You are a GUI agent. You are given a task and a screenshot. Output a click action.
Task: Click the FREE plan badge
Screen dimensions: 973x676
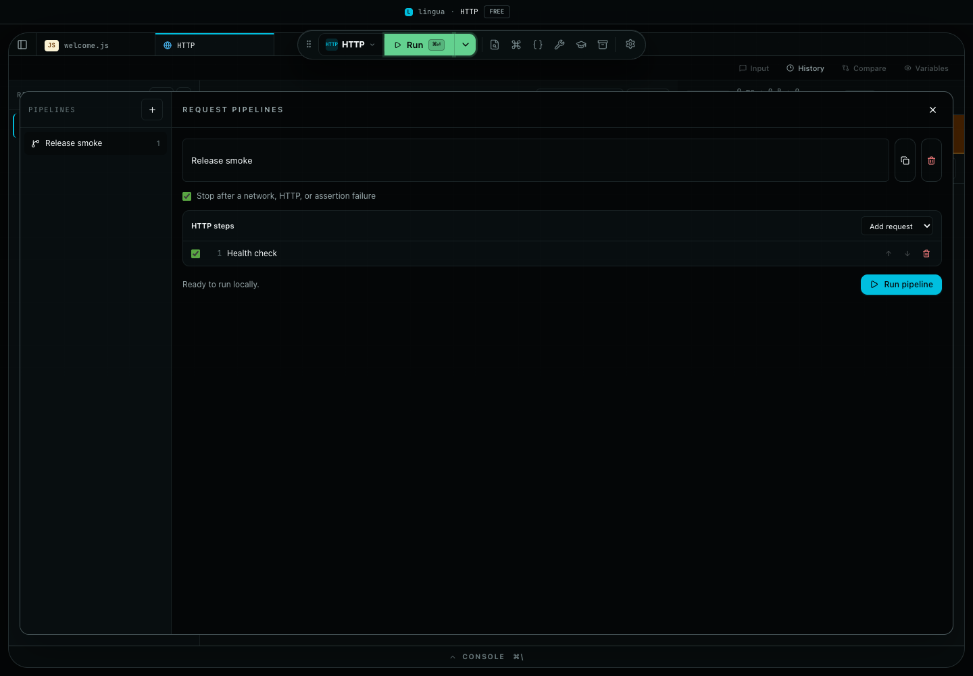pos(497,11)
